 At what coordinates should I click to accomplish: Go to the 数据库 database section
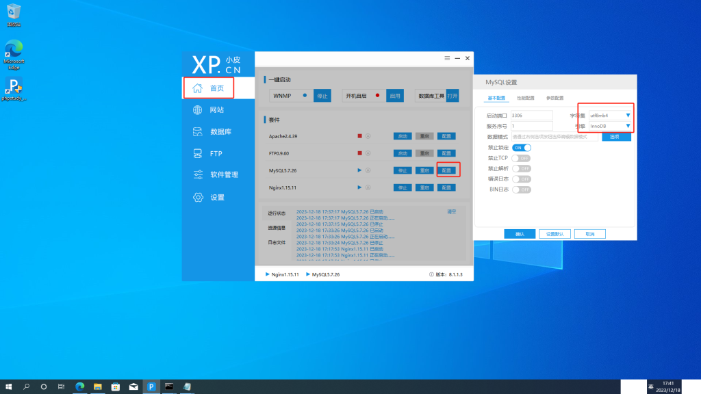tap(212, 132)
